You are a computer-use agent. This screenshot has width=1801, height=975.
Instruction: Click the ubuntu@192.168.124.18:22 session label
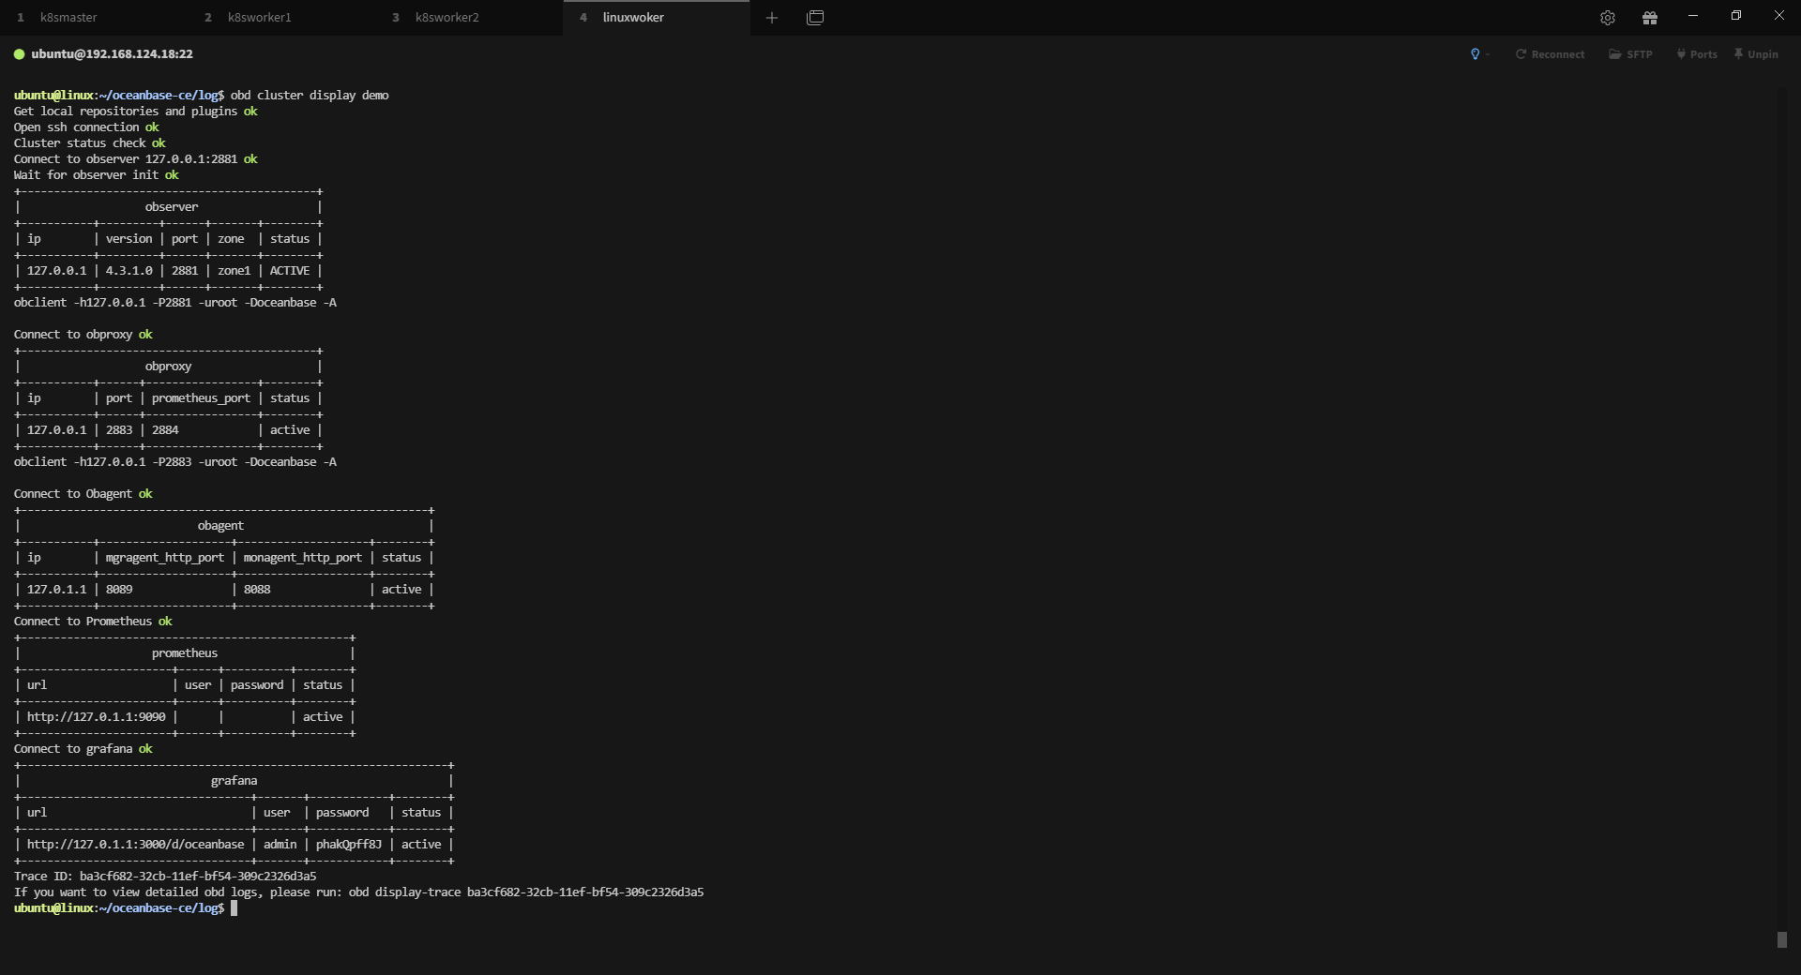(112, 54)
